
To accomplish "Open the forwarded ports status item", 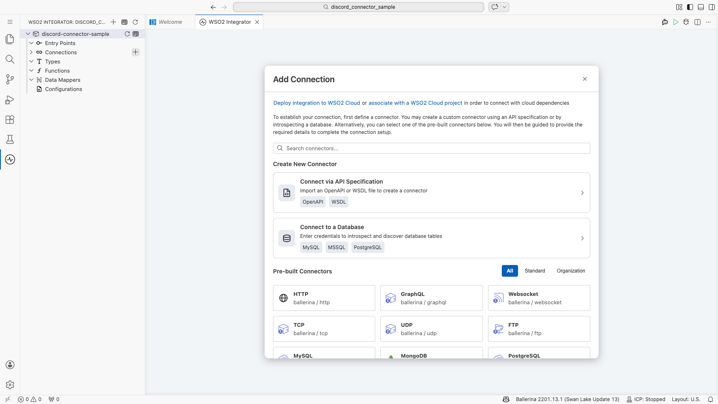I will pos(54,399).
